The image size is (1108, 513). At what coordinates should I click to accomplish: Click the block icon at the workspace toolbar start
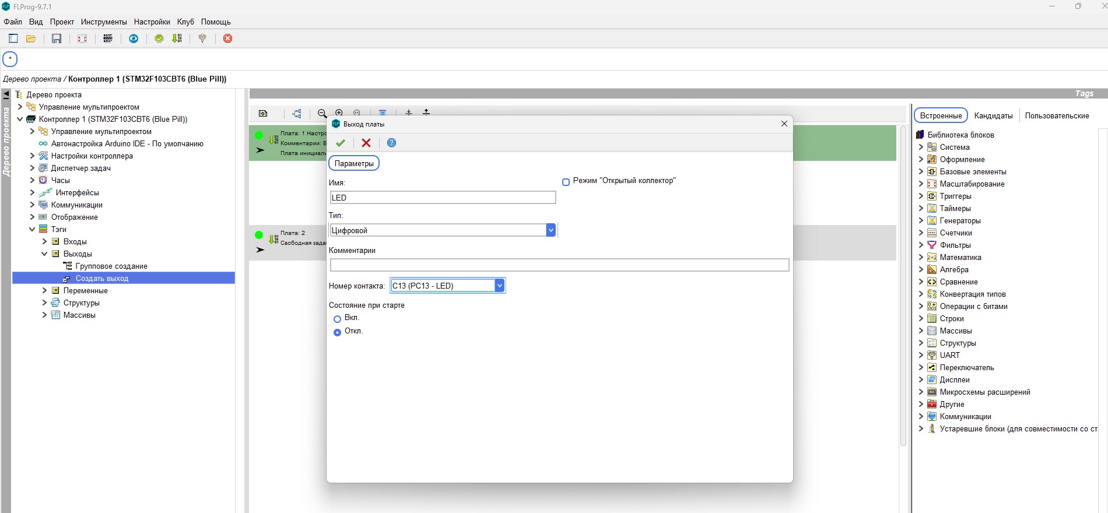point(263,113)
